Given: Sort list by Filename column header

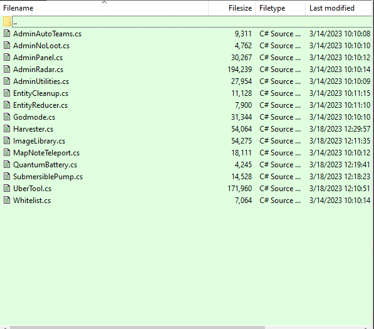Looking at the screenshot, I should coord(18,8).
